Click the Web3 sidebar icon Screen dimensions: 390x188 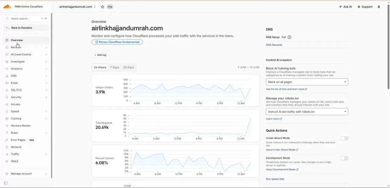click(7, 161)
